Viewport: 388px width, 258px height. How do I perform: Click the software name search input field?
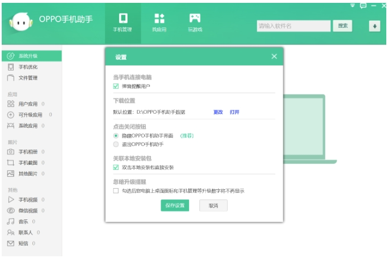click(293, 26)
